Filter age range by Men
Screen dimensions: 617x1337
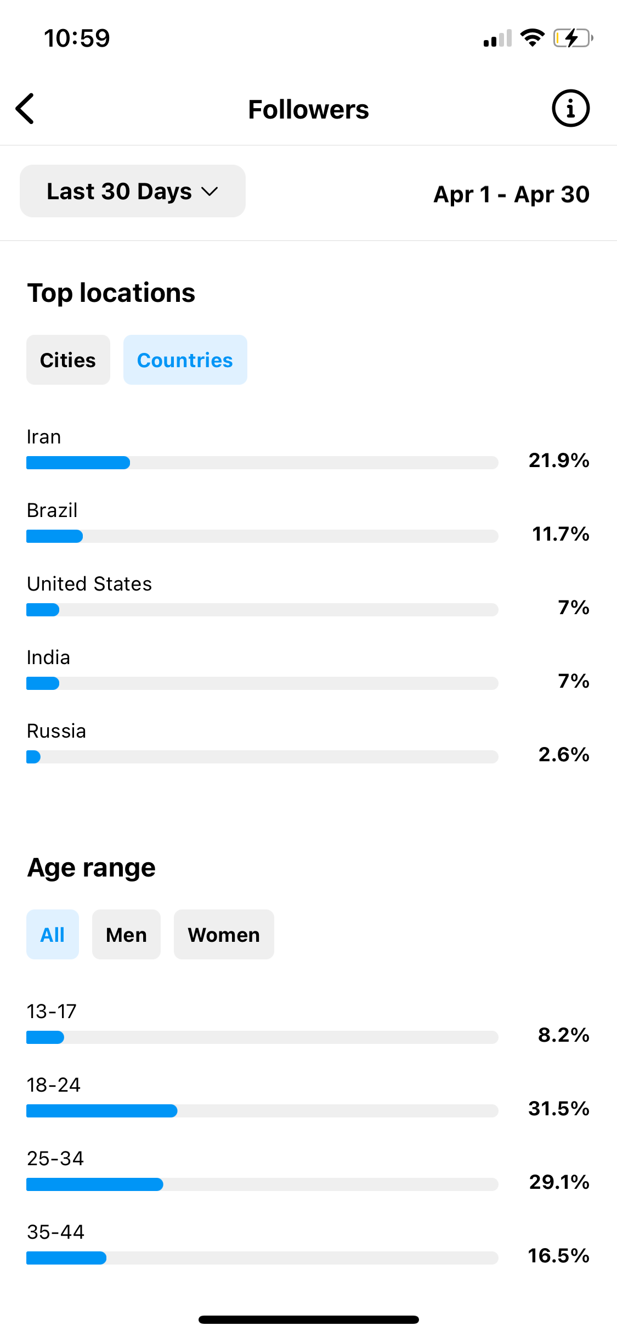click(x=126, y=935)
